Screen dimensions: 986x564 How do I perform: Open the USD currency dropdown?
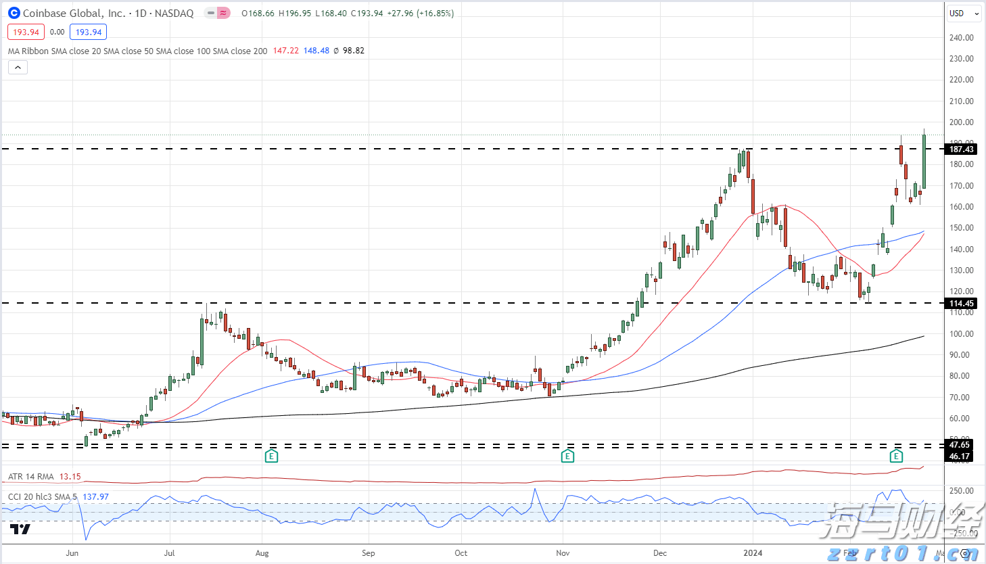963,13
